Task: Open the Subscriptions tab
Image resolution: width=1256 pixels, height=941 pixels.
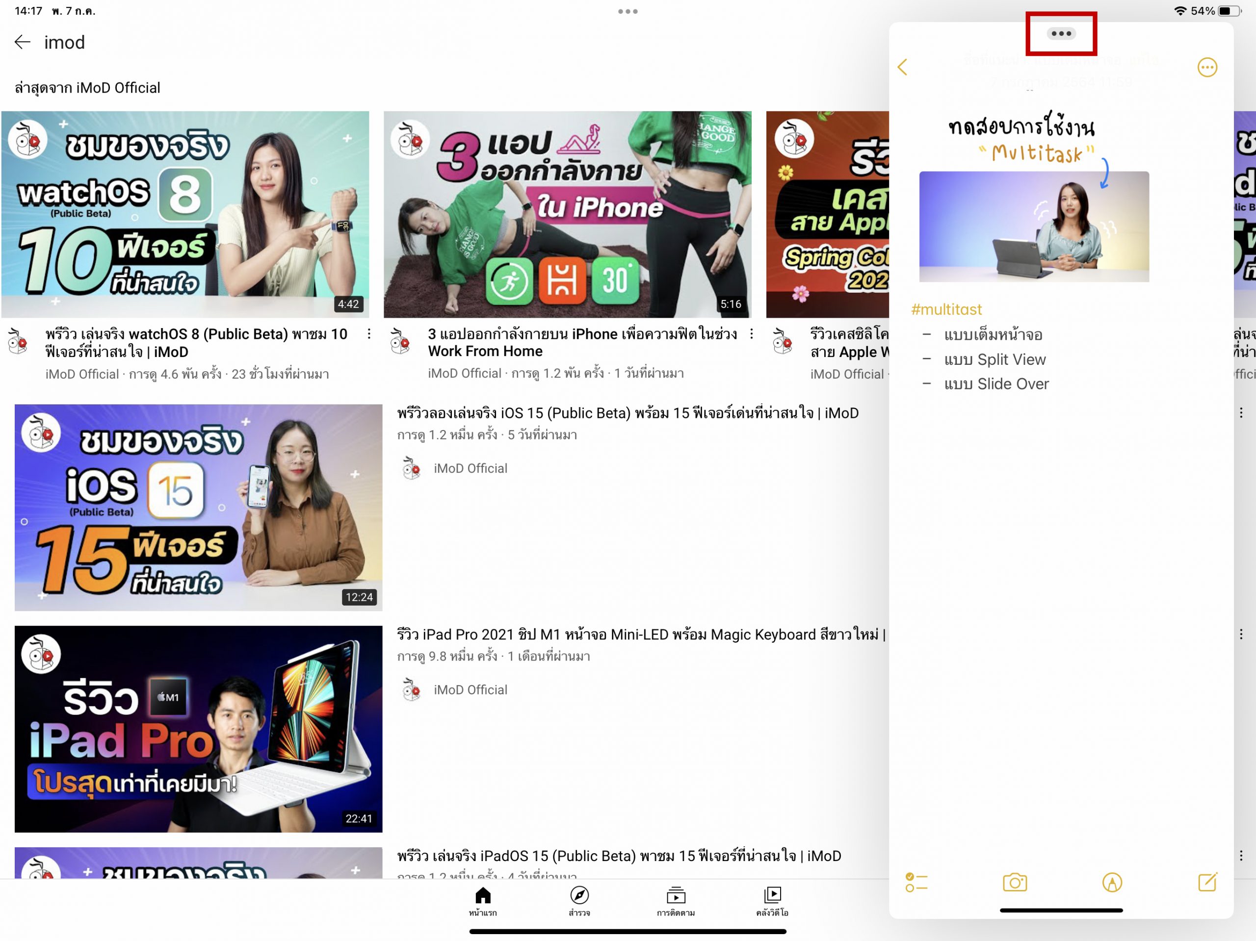Action: tap(676, 901)
